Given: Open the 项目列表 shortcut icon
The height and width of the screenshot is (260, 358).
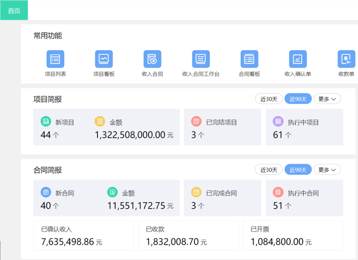Looking at the screenshot, I should (x=55, y=59).
